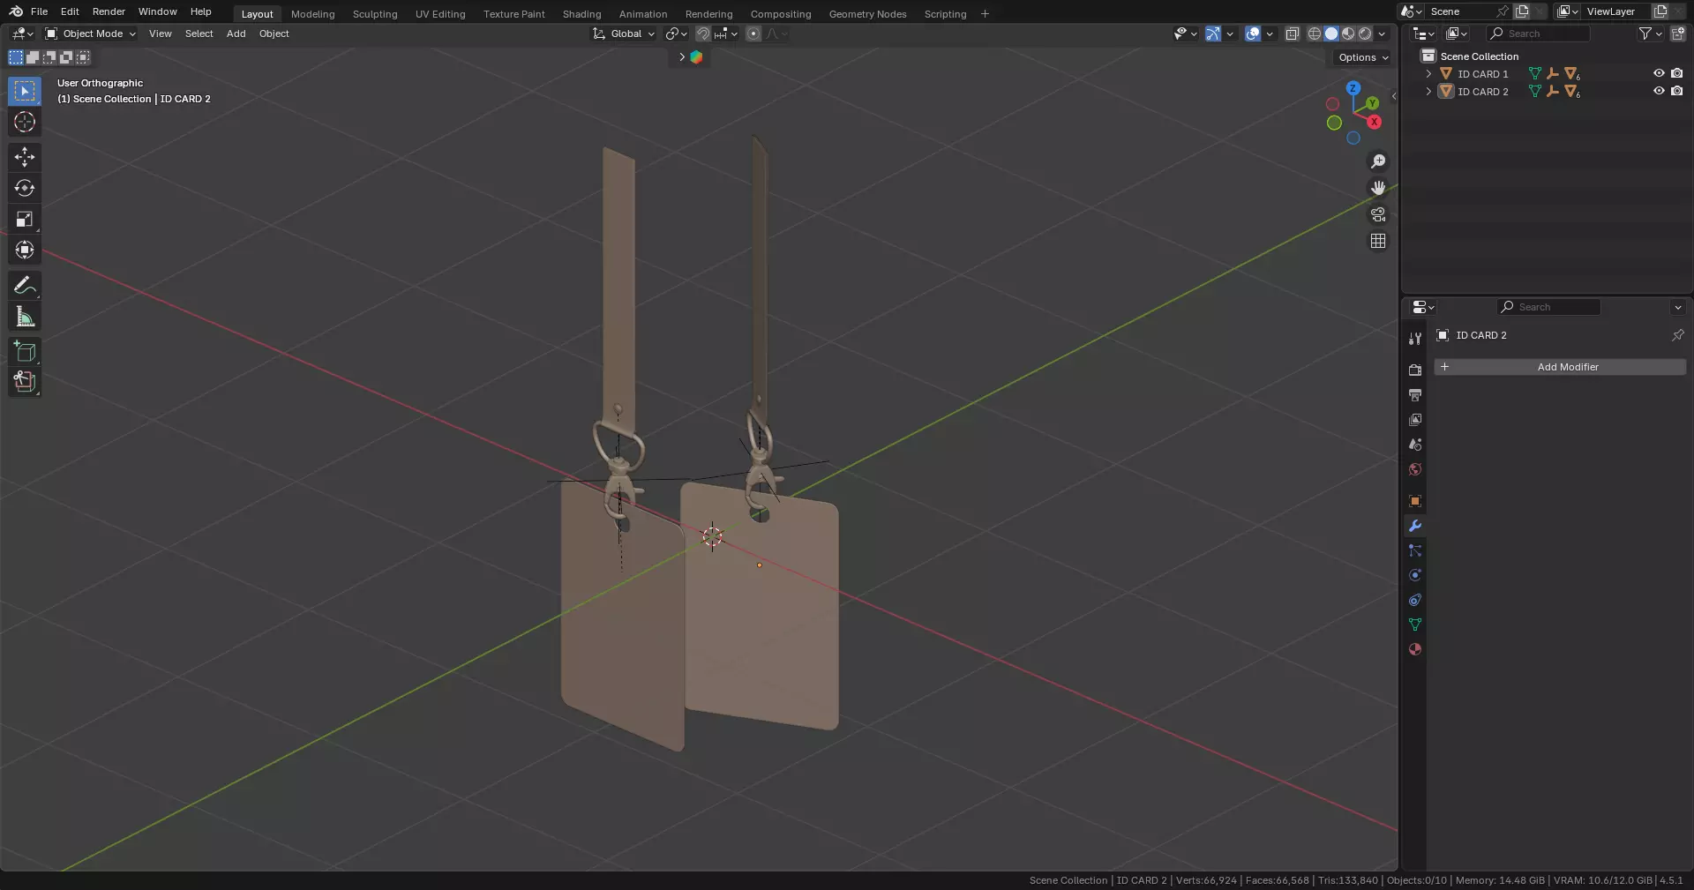Image resolution: width=1694 pixels, height=890 pixels.
Task: Click the outliner search field
Action: click(x=1538, y=34)
